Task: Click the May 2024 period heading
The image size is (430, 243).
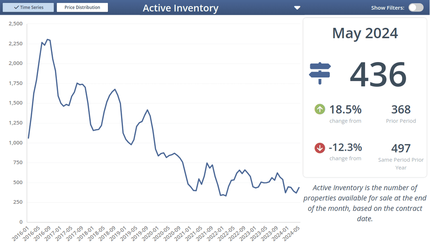Action: click(365, 33)
